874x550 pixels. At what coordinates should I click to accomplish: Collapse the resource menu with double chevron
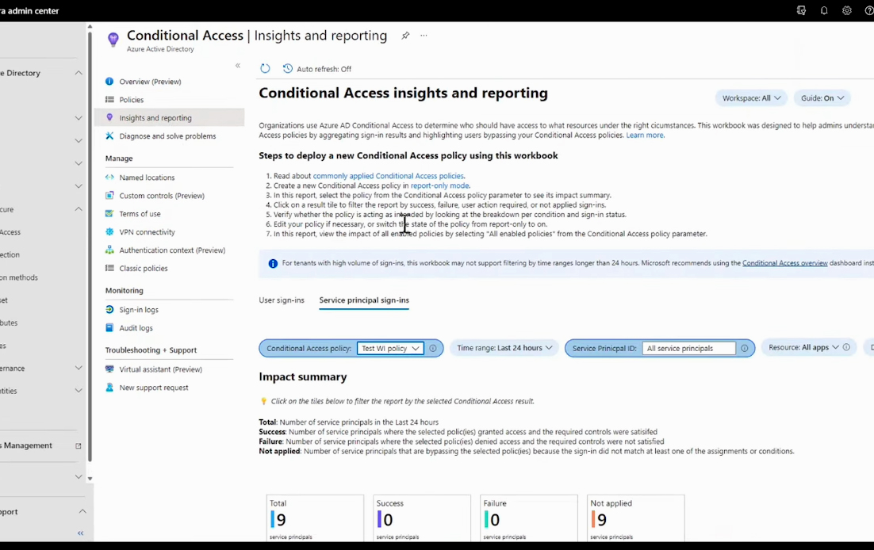click(x=237, y=66)
